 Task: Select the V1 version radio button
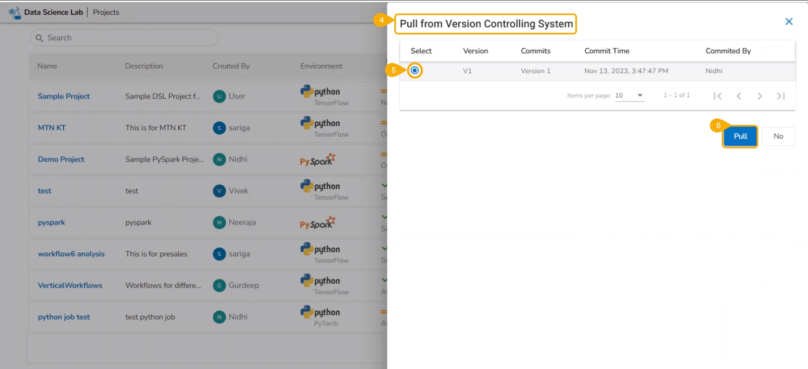pos(415,71)
